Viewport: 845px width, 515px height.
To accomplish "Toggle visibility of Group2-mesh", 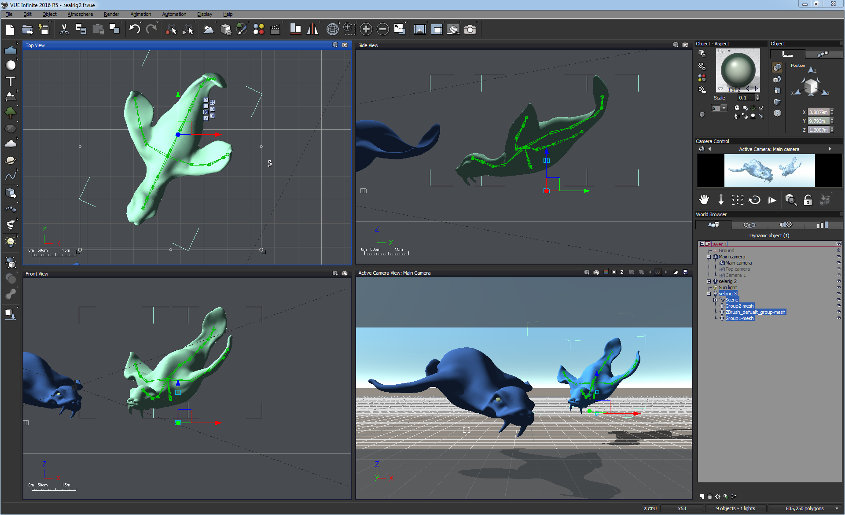I will click(x=838, y=306).
